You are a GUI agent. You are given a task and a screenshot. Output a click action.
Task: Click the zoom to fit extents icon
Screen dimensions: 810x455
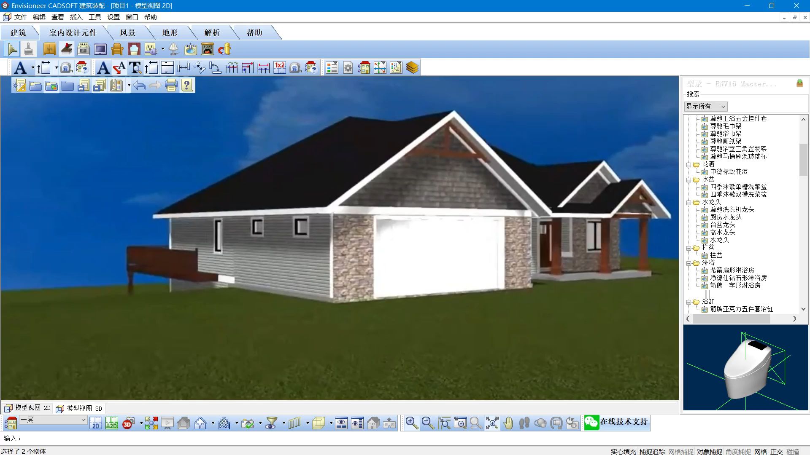point(492,423)
